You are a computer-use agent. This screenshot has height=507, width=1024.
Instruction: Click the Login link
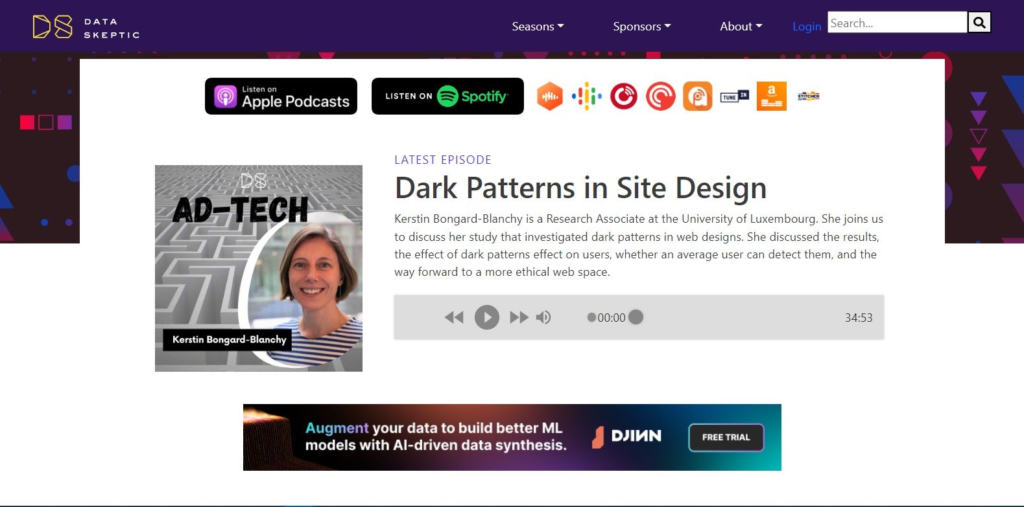point(807,27)
